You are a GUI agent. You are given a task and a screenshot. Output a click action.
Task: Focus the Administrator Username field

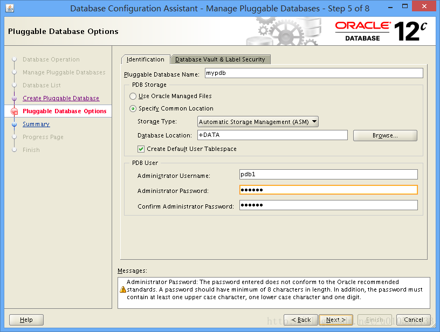328,175
